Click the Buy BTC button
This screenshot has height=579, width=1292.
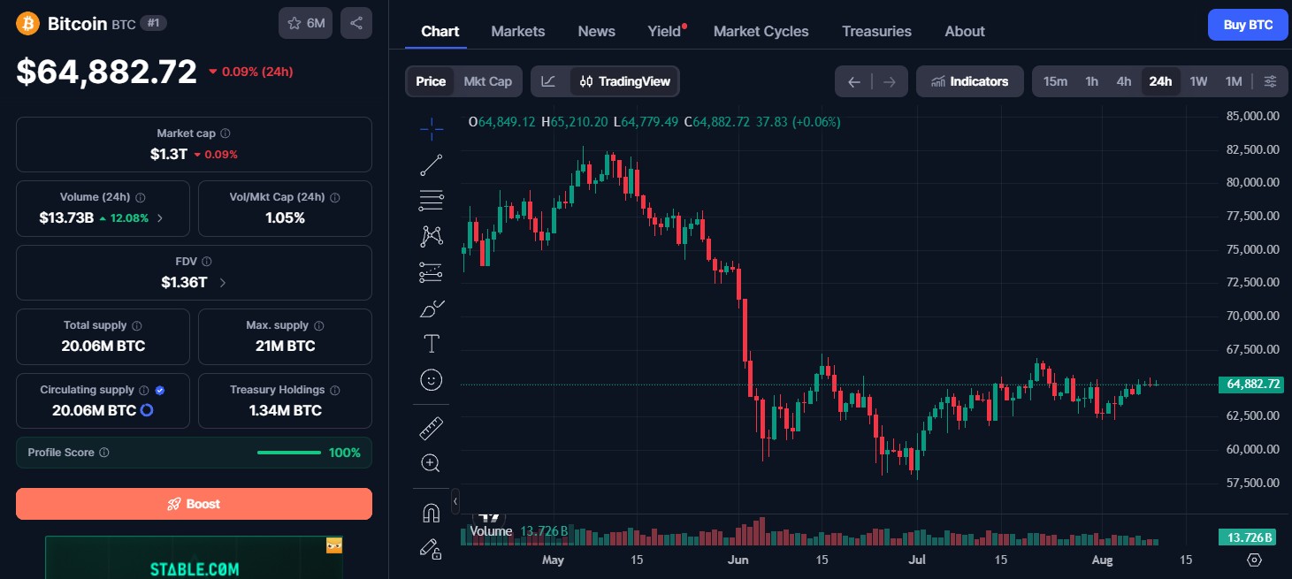pyautogui.click(x=1248, y=25)
